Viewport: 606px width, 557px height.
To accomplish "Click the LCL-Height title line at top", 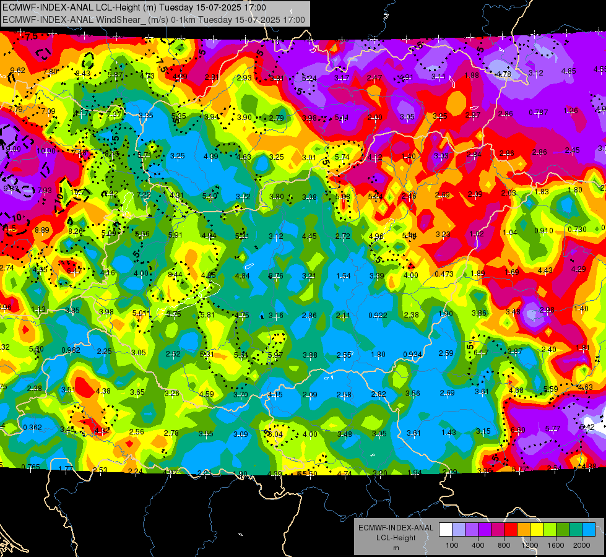I will coord(134,7).
